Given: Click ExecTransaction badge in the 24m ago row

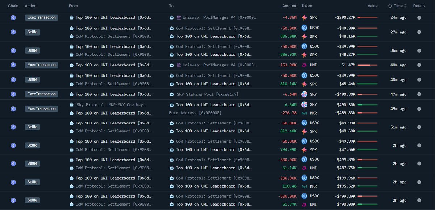Looking at the screenshot, I should (41, 17).
